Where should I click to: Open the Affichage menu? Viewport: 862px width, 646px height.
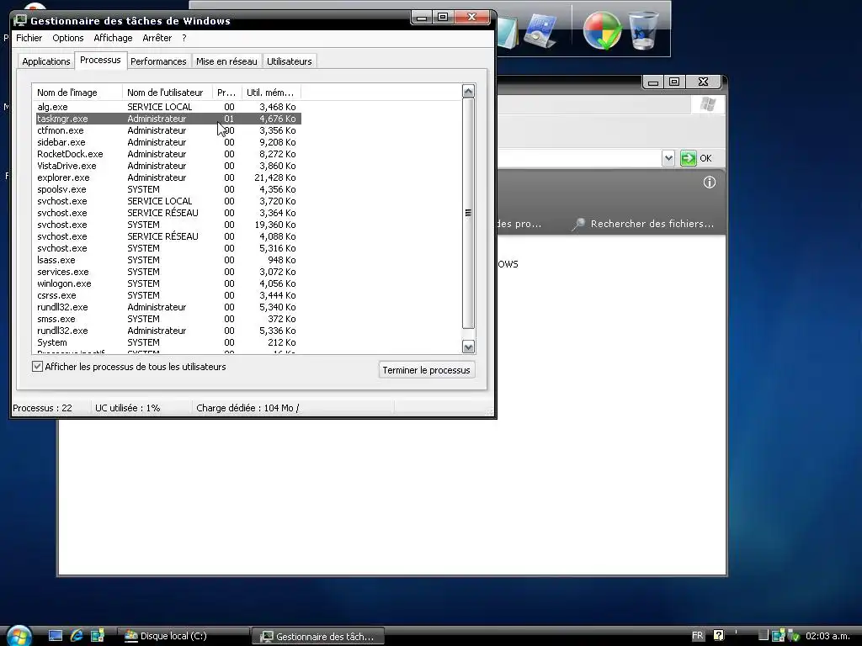click(x=114, y=38)
